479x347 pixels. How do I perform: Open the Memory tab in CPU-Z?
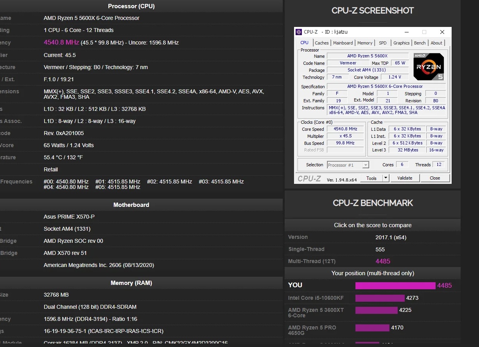tap(365, 43)
